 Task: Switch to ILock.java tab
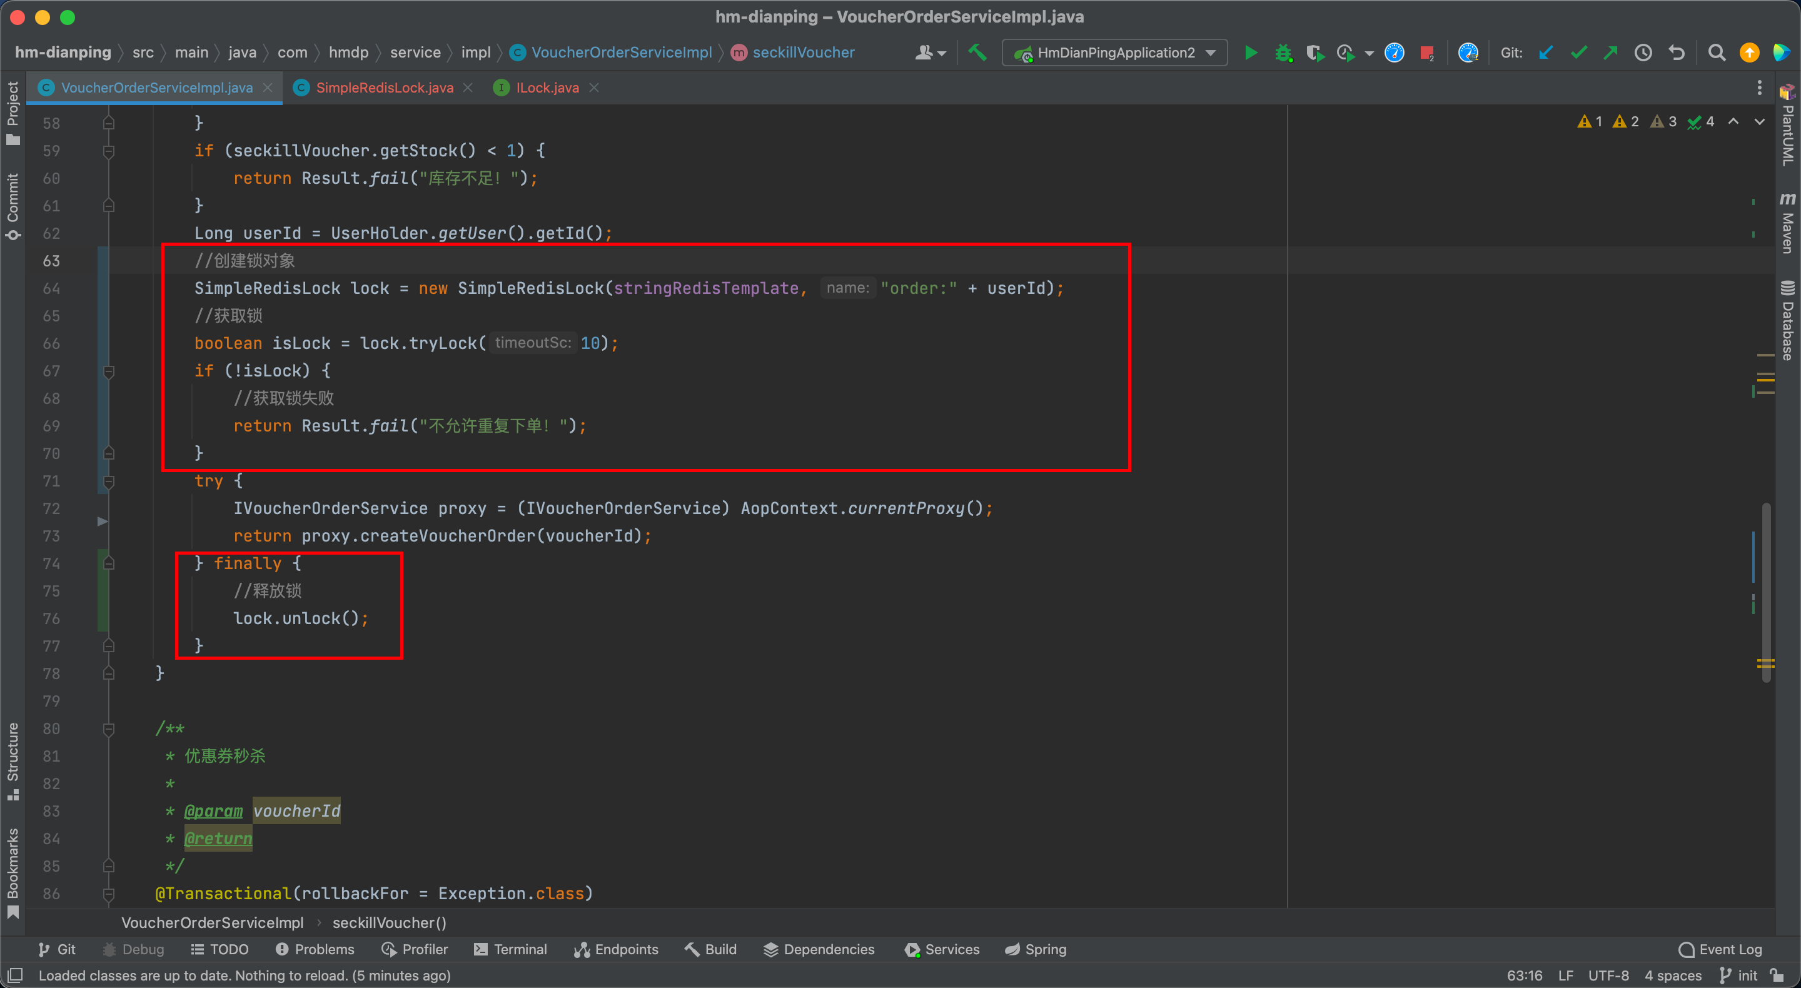[547, 88]
